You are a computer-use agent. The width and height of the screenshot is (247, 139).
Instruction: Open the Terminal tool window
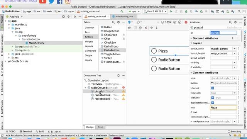coord(26,131)
